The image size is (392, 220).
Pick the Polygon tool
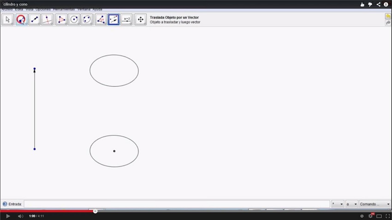(x=61, y=19)
